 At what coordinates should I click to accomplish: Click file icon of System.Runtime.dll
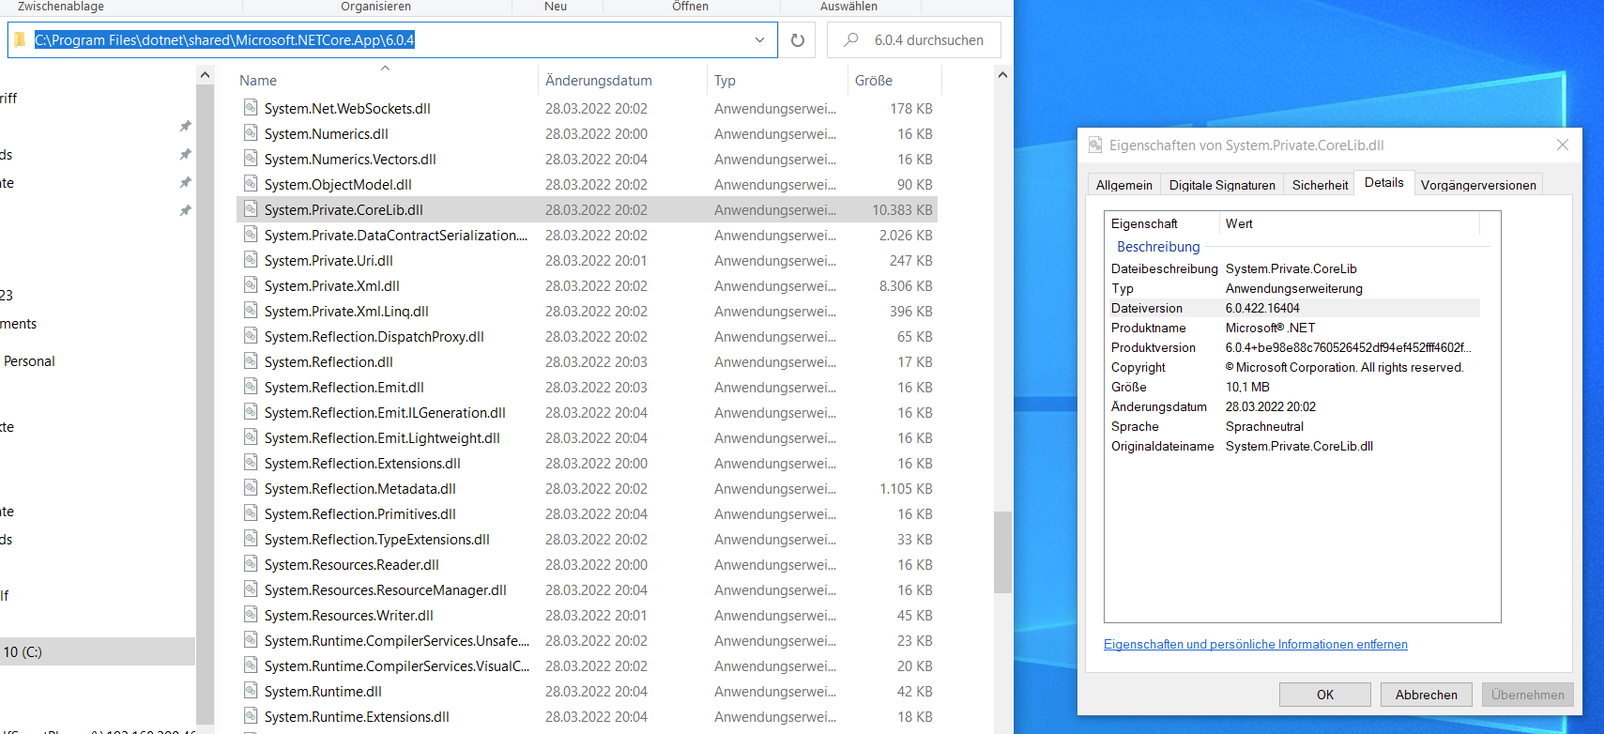click(x=251, y=691)
